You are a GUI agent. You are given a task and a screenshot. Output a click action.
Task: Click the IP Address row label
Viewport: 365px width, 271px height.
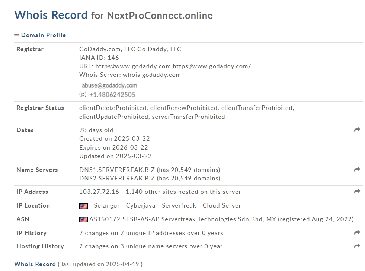tap(32, 192)
